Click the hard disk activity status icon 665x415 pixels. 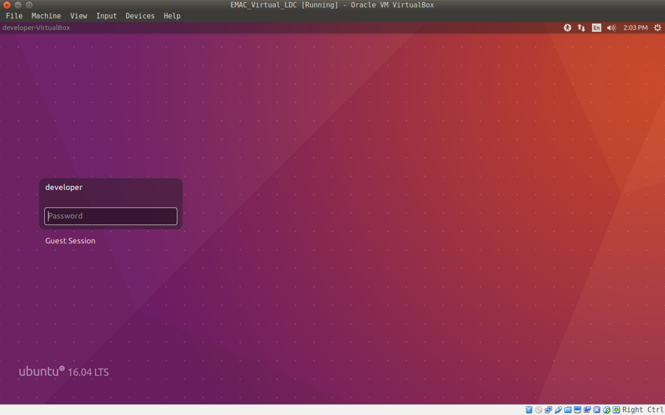529,410
